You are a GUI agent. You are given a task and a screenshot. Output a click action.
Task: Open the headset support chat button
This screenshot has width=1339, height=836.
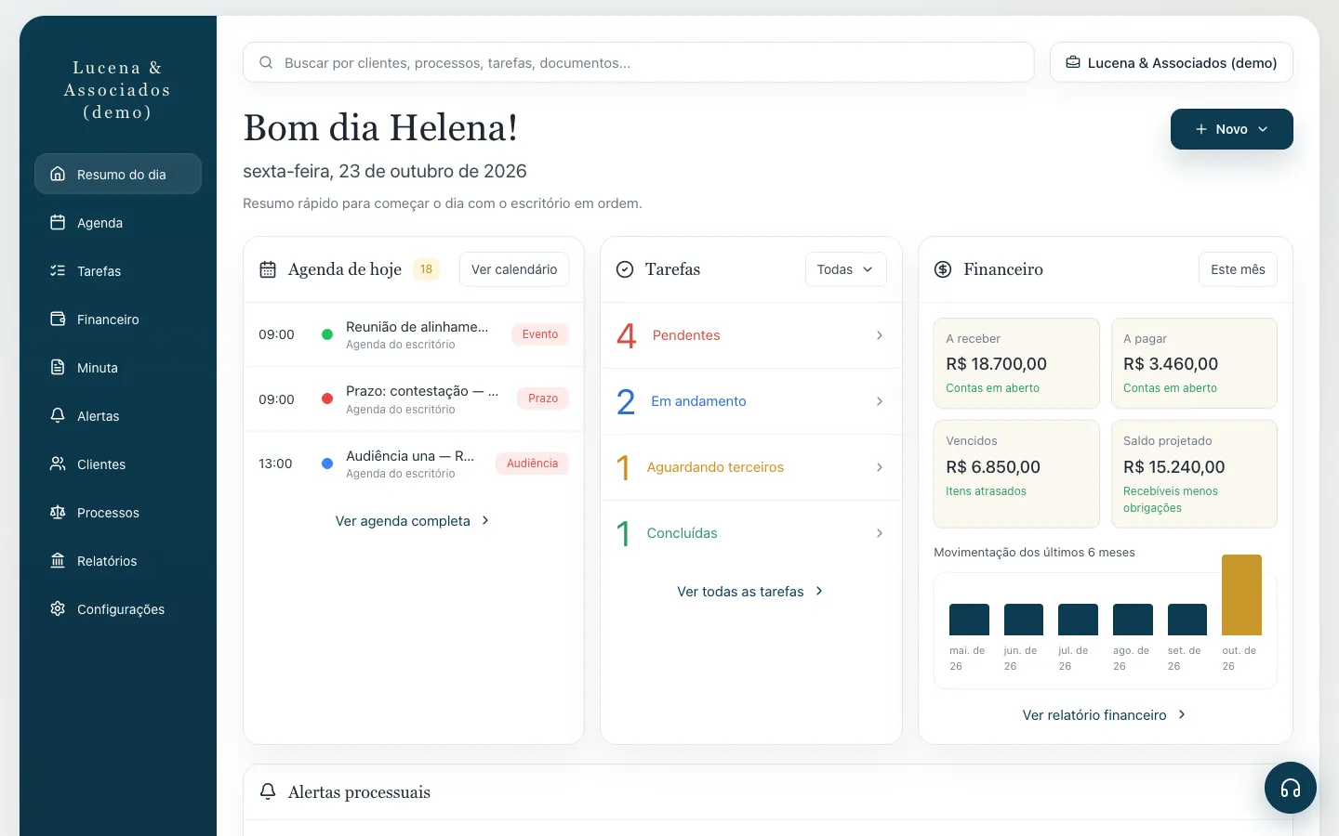[x=1290, y=788]
